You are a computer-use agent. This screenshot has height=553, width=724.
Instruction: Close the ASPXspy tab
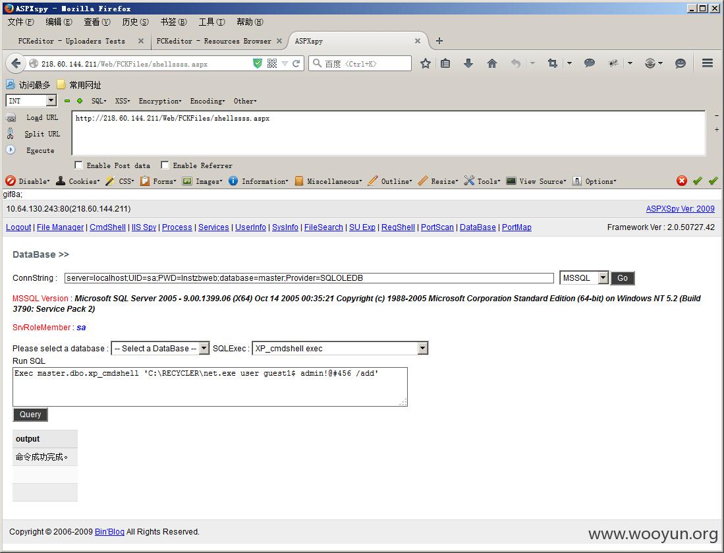pos(418,41)
